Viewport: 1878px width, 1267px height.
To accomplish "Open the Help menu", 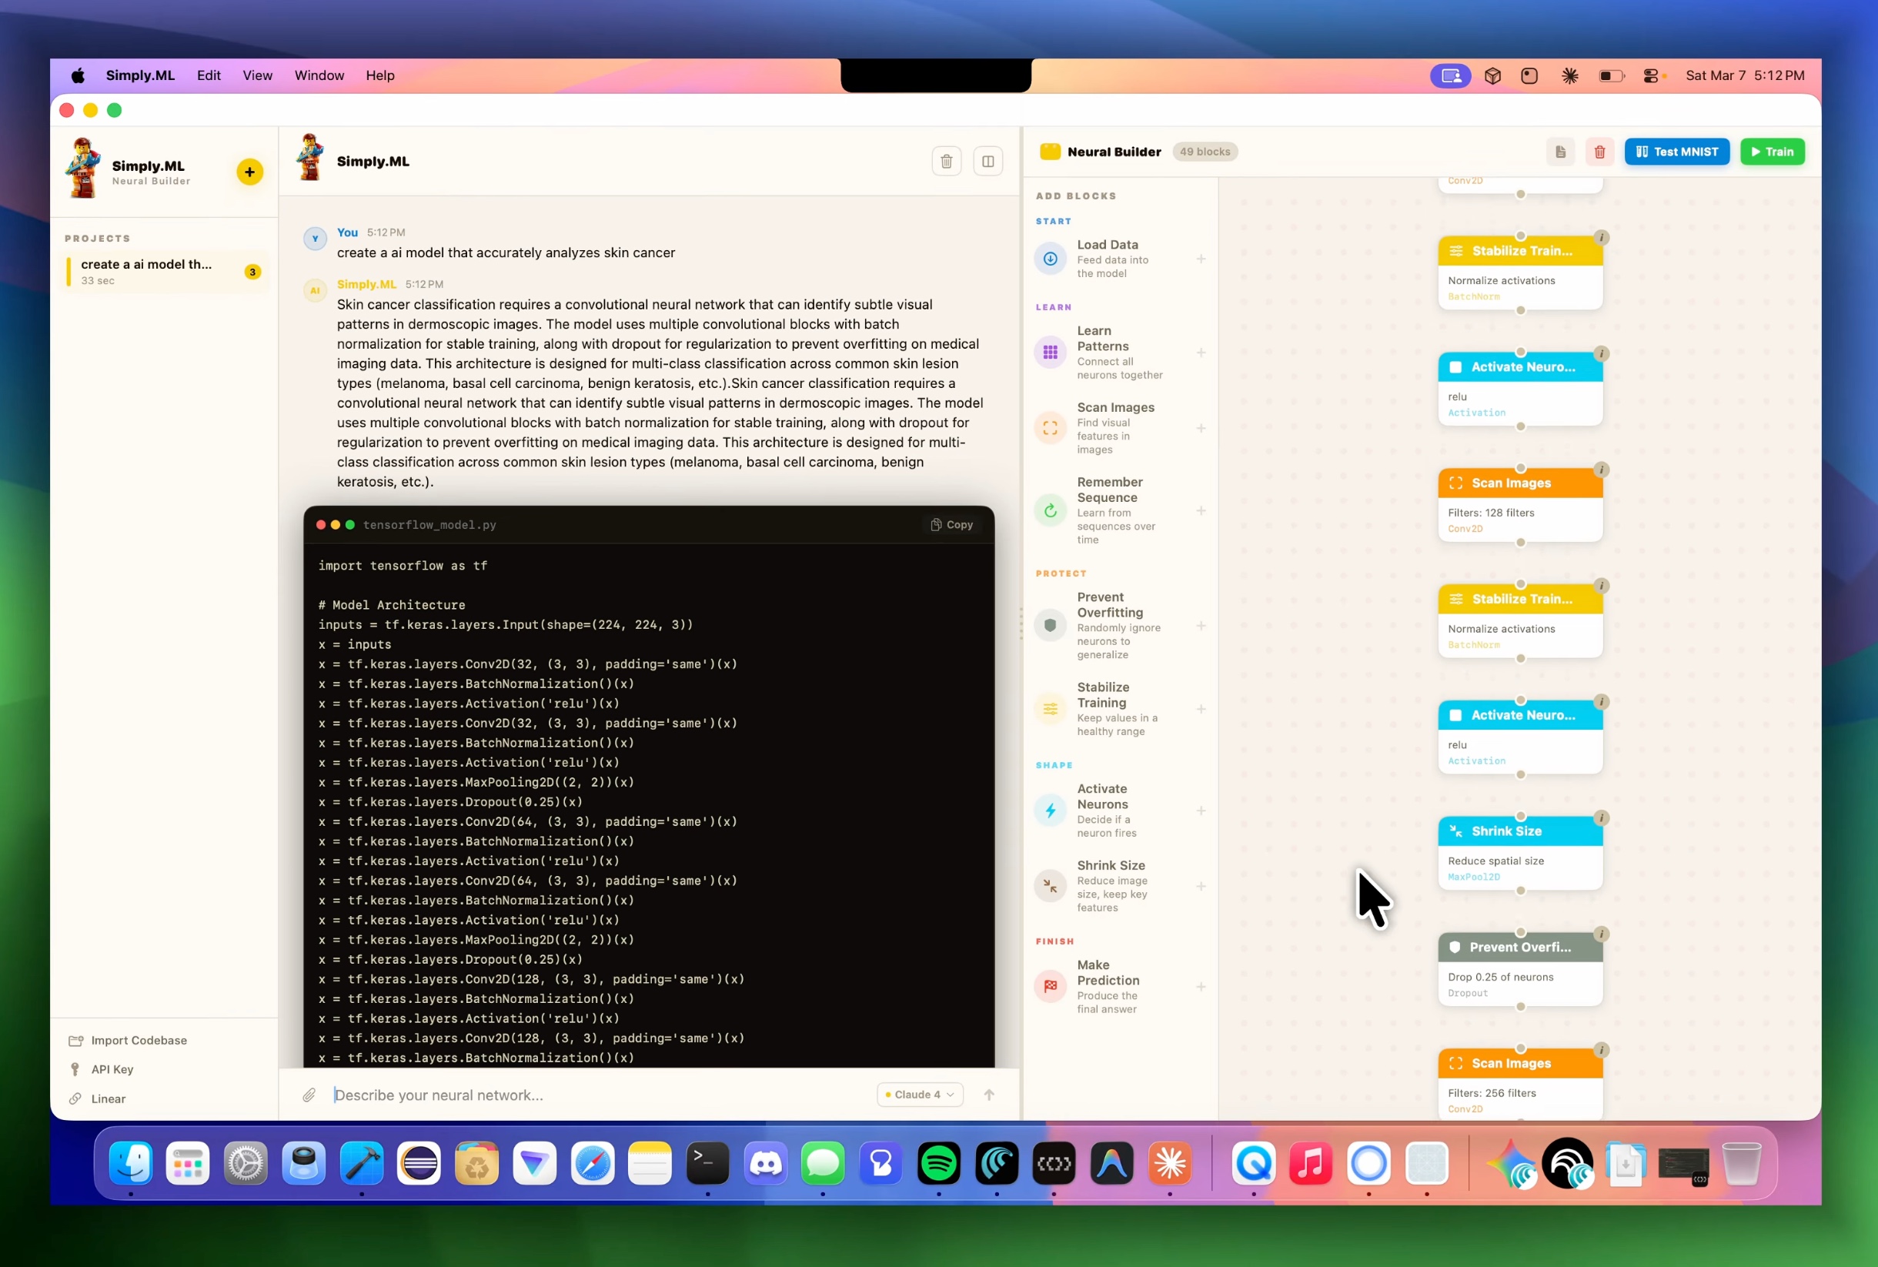I will click(379, 75).
